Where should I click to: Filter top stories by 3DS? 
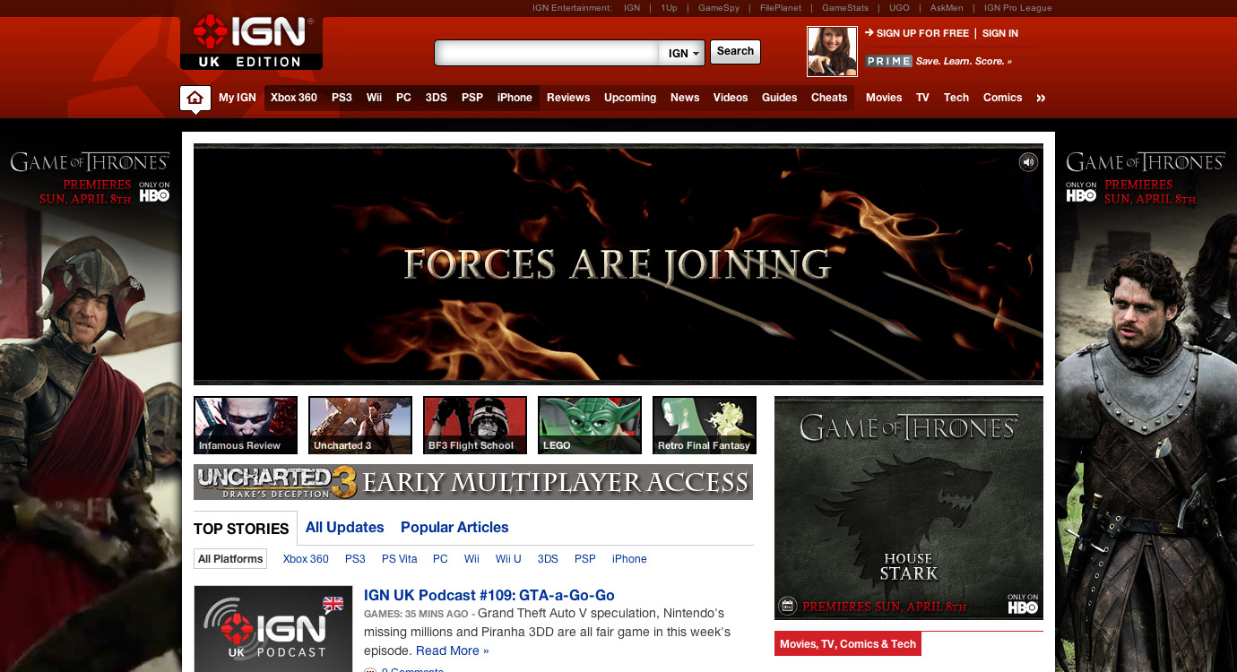click(548, 559)
